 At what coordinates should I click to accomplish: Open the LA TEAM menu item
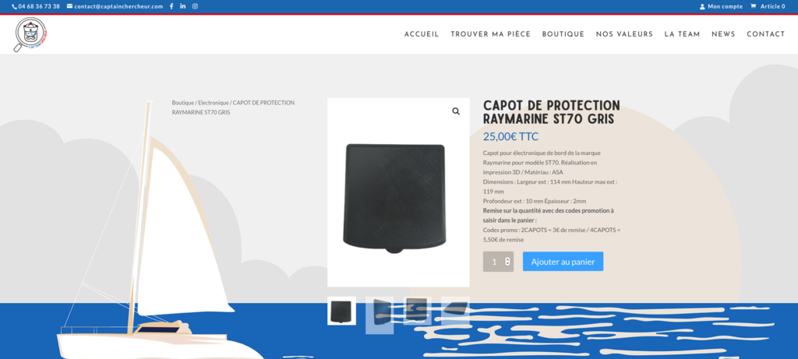click(x=682, y=34)
